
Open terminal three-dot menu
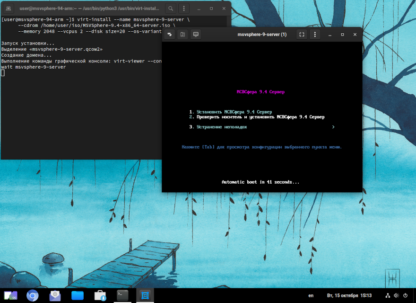(x=184, y=8)
